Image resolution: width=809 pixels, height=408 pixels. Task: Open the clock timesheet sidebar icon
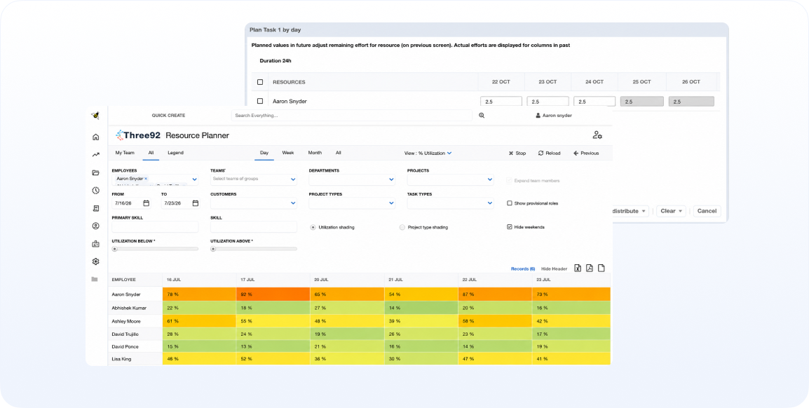(95, 191)
